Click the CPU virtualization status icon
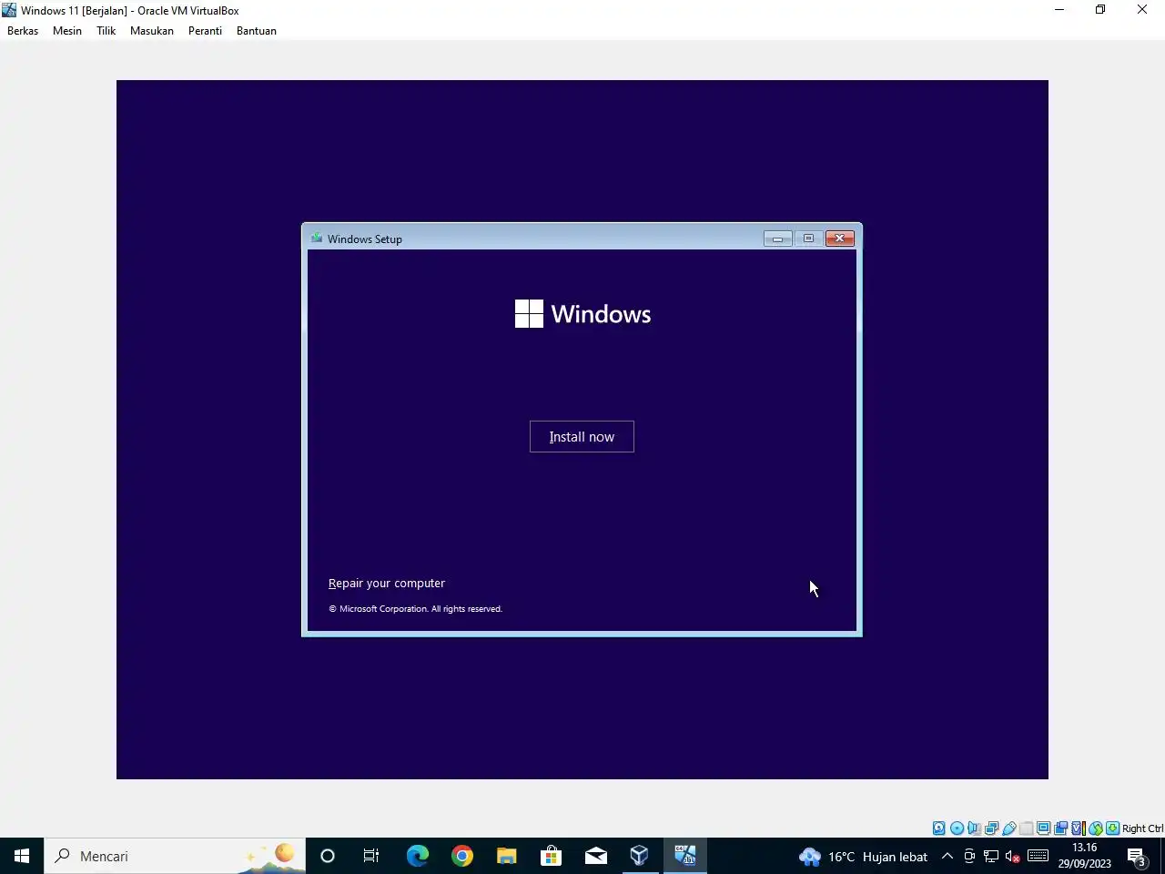1165x874 pixels. point(1079,828)
